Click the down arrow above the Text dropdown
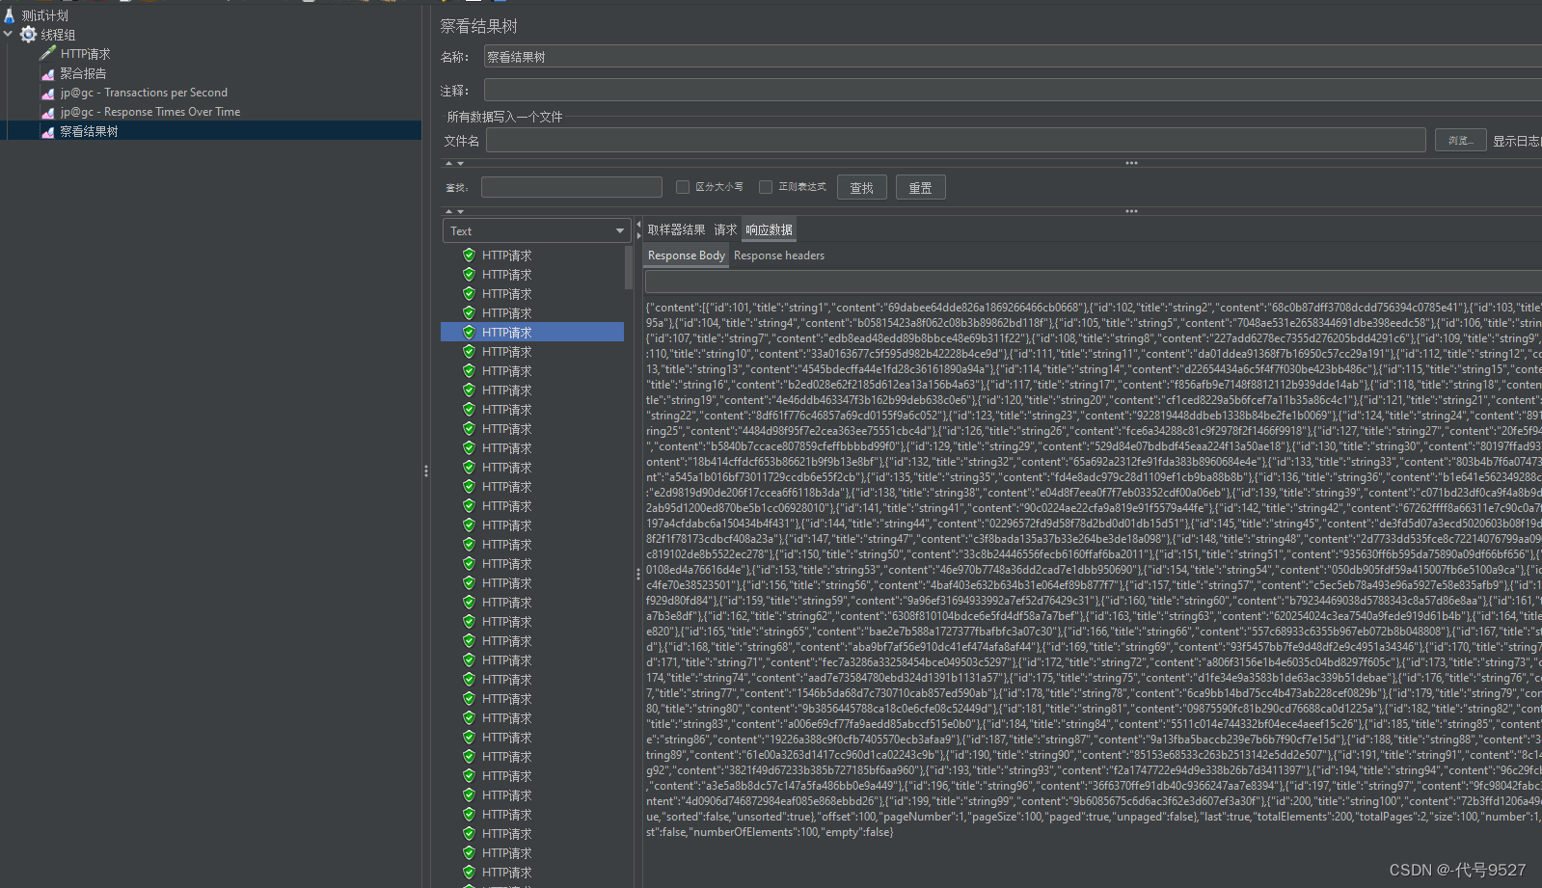The height and width of the screenshot is (888, 1542). 460,211
